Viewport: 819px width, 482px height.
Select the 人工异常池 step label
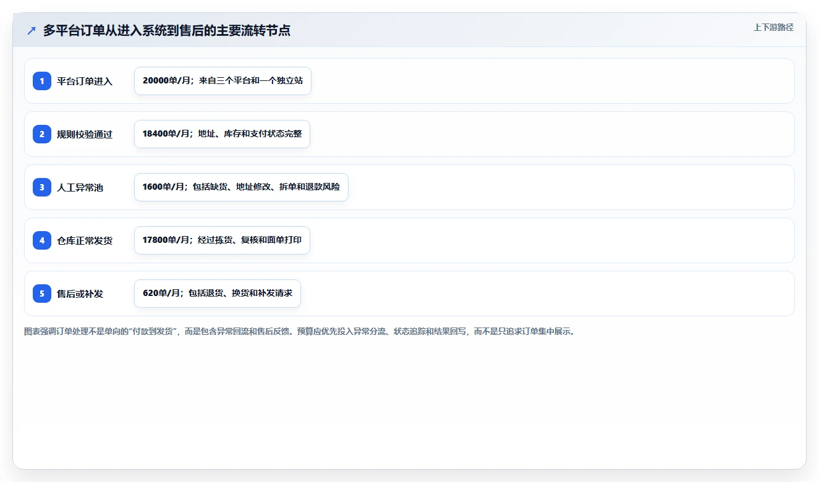point(80,187)
